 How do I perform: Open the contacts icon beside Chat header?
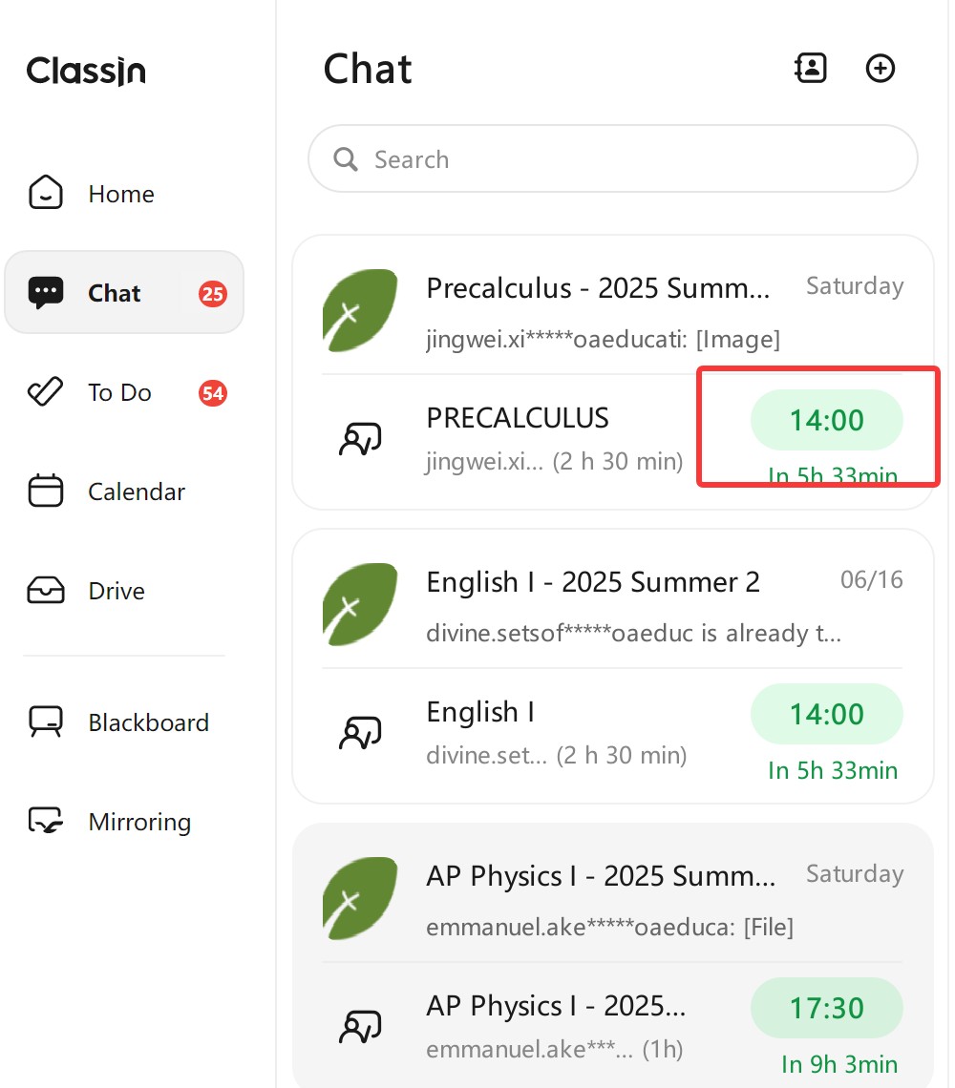point(811,68)
